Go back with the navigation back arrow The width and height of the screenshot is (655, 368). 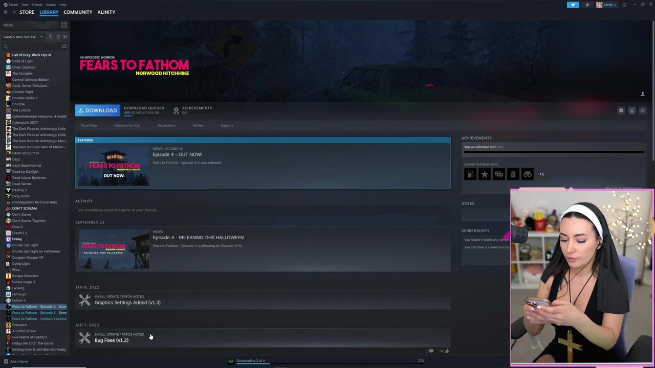(x=6, y=12)
